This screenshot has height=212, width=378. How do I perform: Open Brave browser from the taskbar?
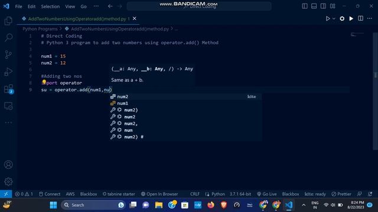coord(224,205)
